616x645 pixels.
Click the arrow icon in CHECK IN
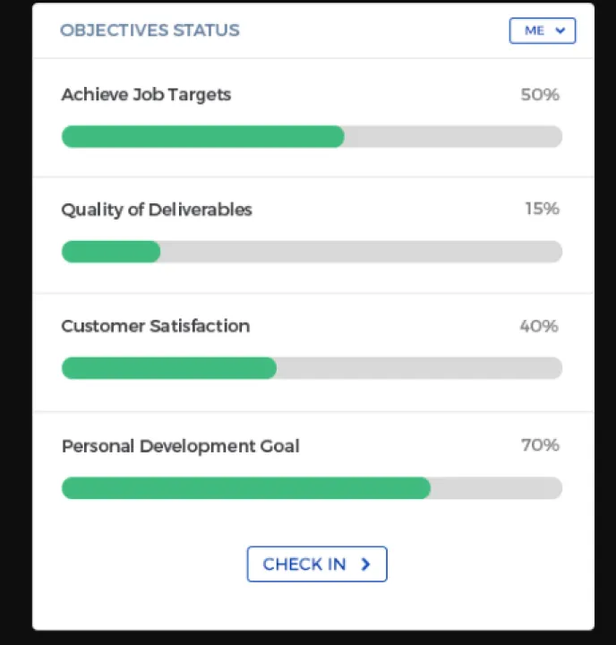pos(365,564)
